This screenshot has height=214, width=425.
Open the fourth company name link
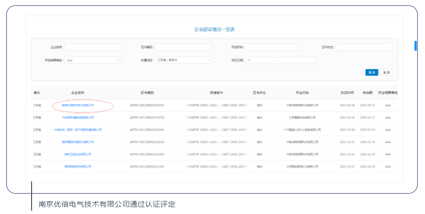click(x=78, y=142)
